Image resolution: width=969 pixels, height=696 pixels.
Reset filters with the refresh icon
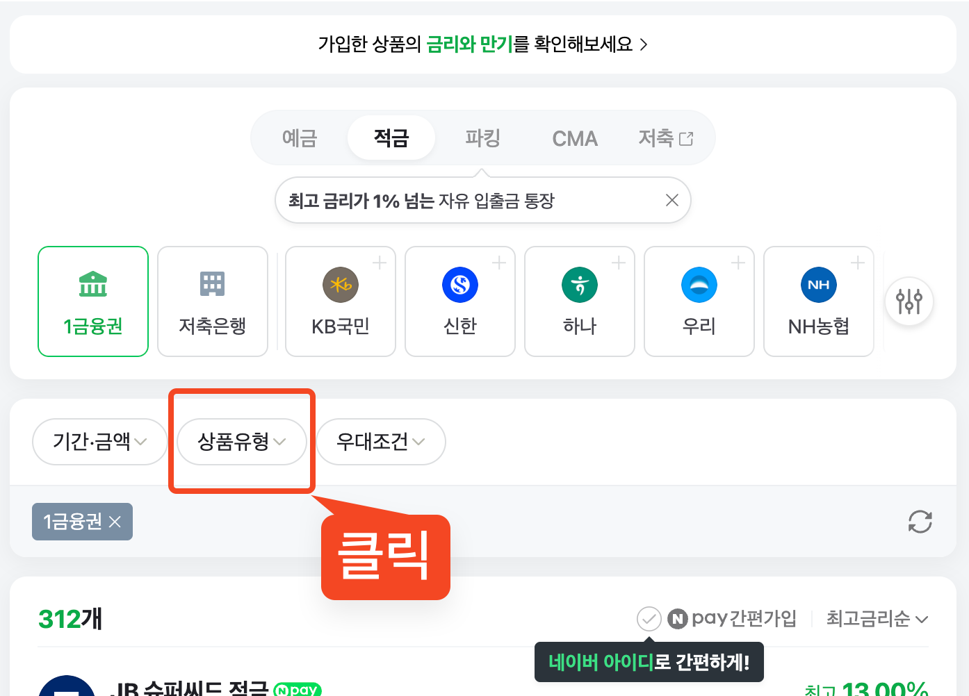pyautogui.click(x=920, y=522)
